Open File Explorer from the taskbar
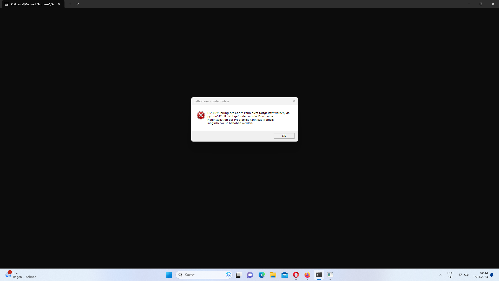499x281 pixels. tap(273, 275)
